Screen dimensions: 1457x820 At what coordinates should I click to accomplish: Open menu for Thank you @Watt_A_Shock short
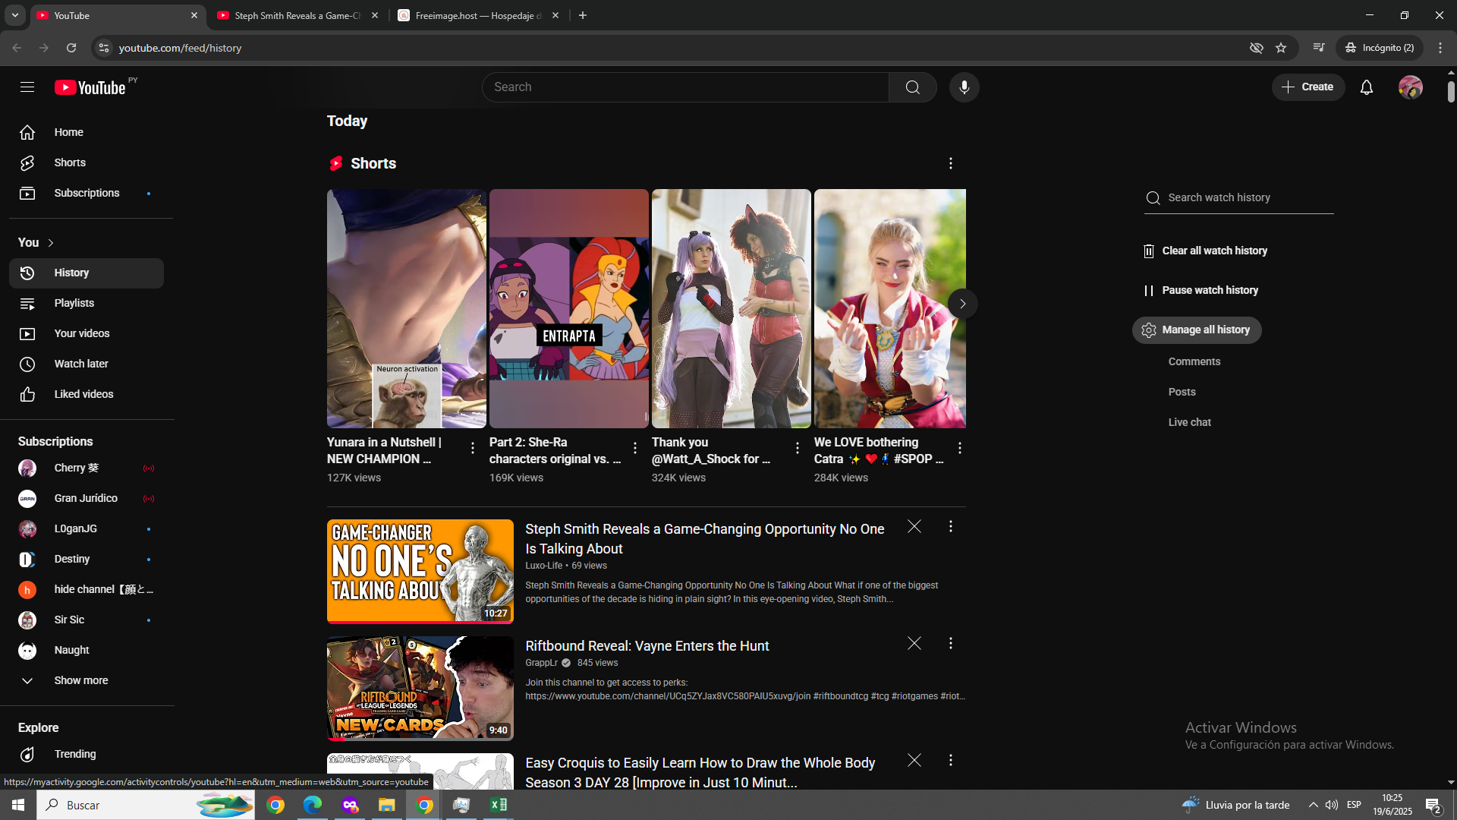pyautogui.click(x=798, y=449)
